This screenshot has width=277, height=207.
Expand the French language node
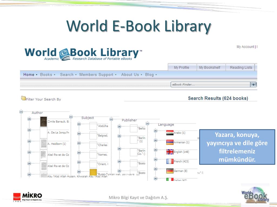[x=156, y=159]
